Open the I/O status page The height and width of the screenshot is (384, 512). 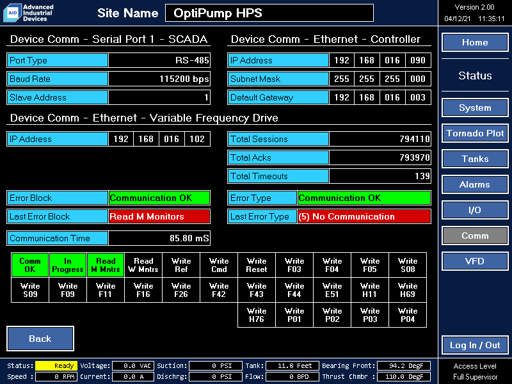point(475,210)
